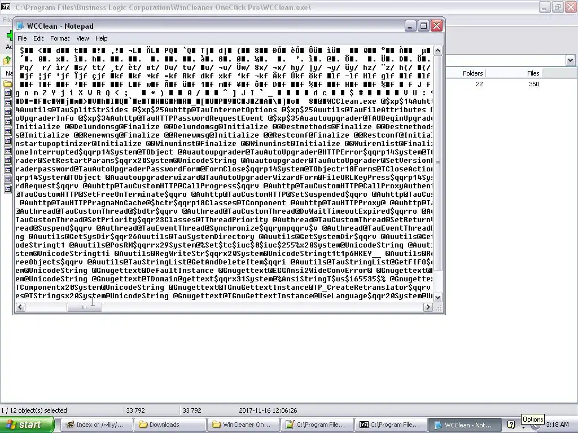Click the help question mark tray icon
Viewport: 578px width, 433px height.
pos(511,425)
